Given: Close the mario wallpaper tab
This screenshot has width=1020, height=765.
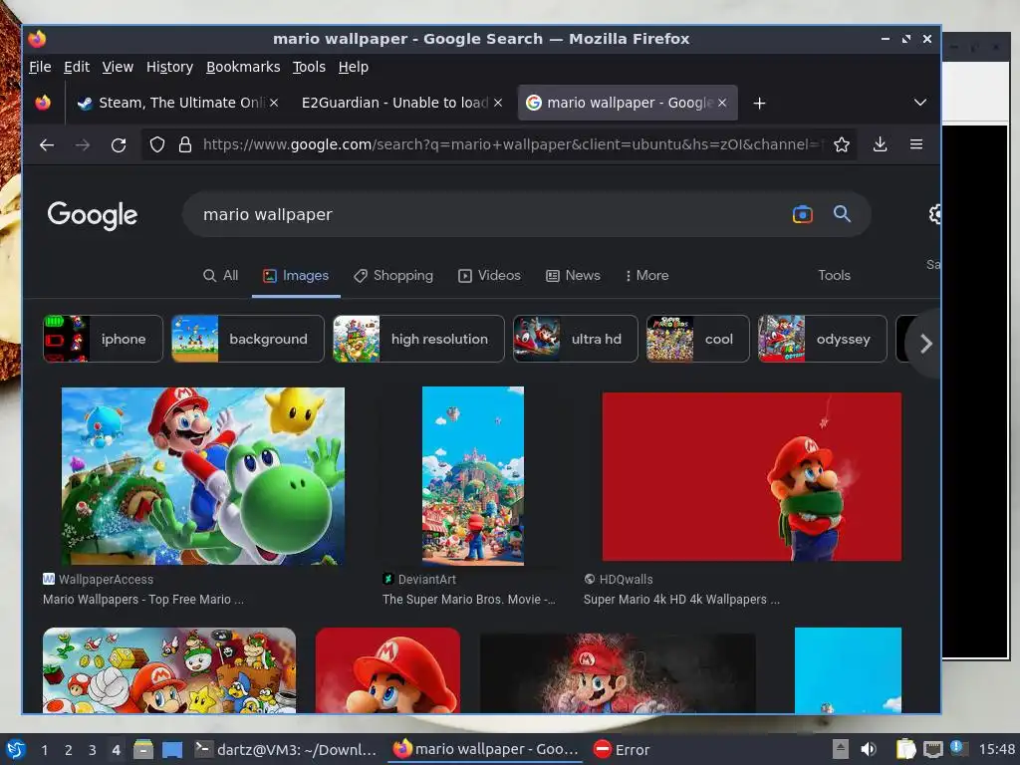Looking at the screenshot, I should pyautogui.click(x=722, y=103).
